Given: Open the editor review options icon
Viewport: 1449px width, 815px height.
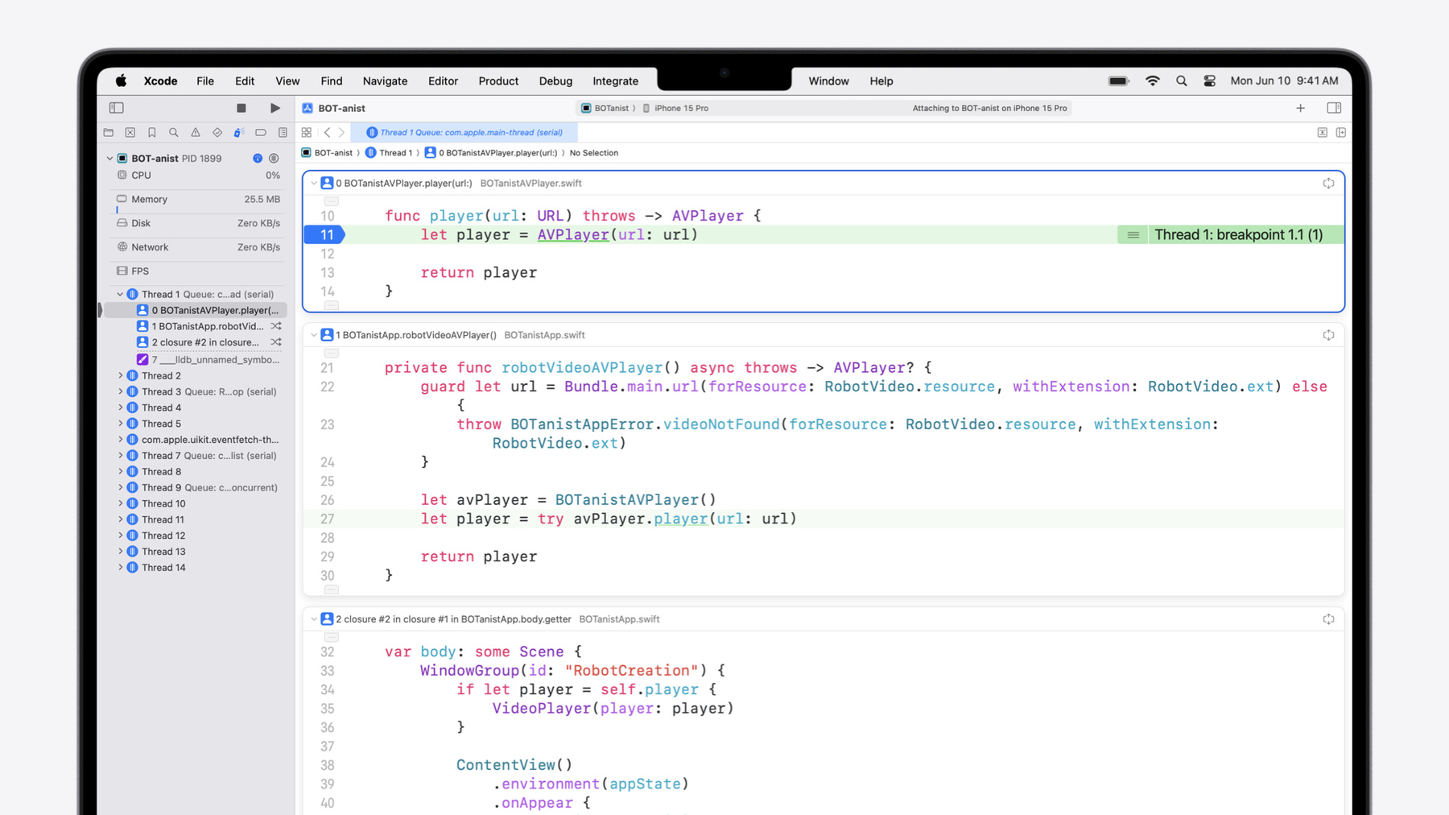Looking at the screenshot, I should tap(1323, 133).
